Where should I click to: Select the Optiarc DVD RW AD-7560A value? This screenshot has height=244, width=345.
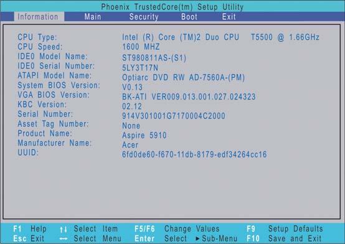coord(183,77)
